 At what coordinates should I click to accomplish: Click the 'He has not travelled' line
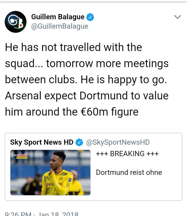[x=74, y=47]
